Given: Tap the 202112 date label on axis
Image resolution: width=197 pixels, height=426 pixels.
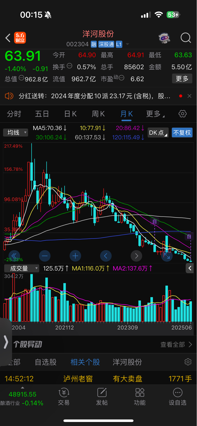Looking at the screenshot, I should (x=65, y=327).
